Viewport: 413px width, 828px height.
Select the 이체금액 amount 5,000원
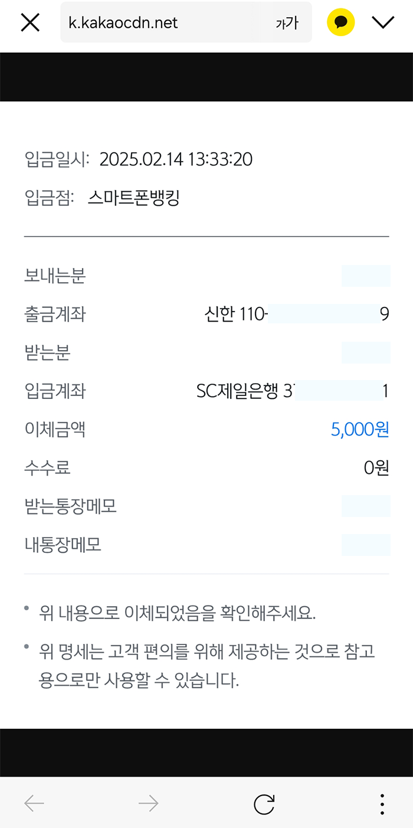(362, 430)
